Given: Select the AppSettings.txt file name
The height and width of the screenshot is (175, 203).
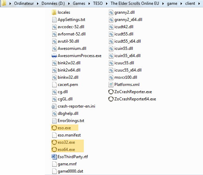Looking at the screenshot, I should [71, 20].
